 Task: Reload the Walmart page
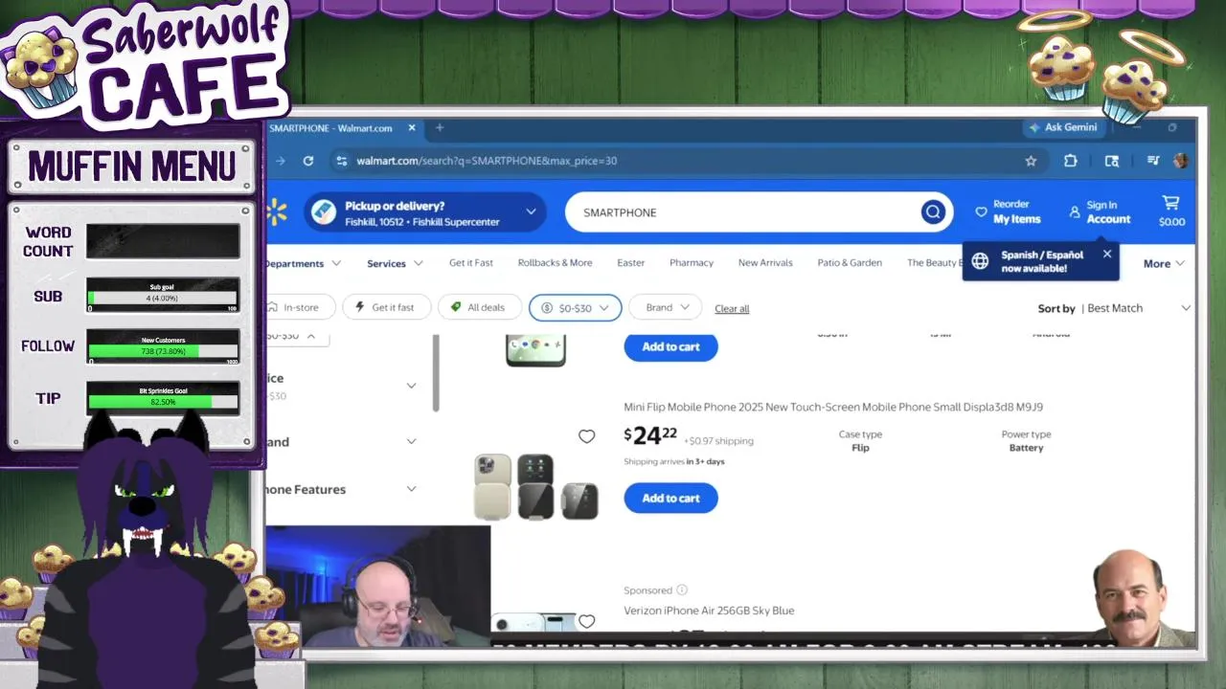pyautogui.click(x=308, y=161)
